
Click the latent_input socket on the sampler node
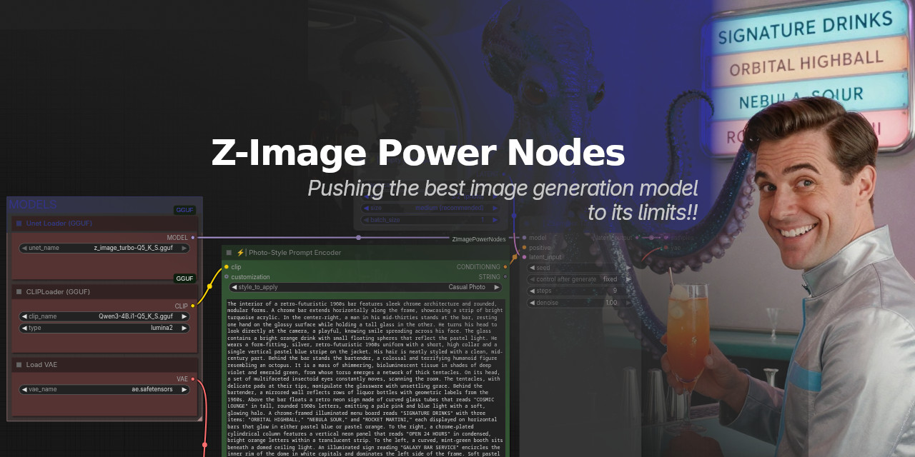pyautogui.click(x=525, y=256)
